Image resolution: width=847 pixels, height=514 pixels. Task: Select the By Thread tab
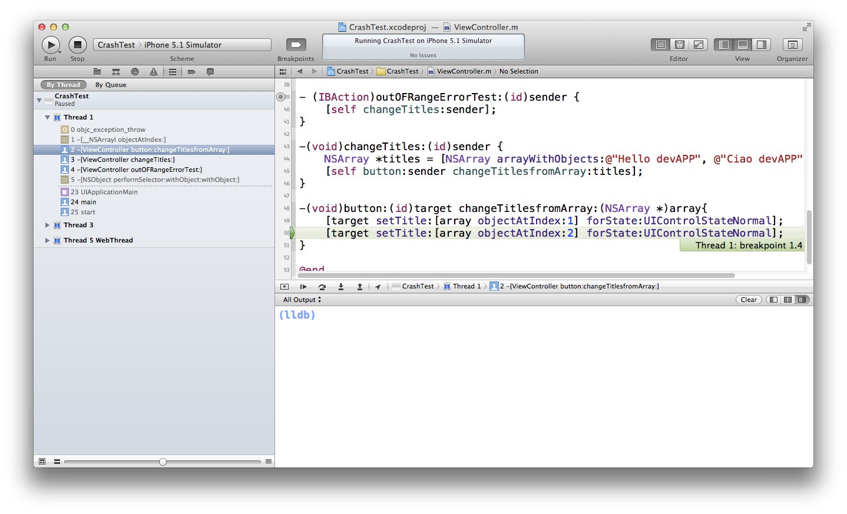pyautogui.click(x=63, y=85)
